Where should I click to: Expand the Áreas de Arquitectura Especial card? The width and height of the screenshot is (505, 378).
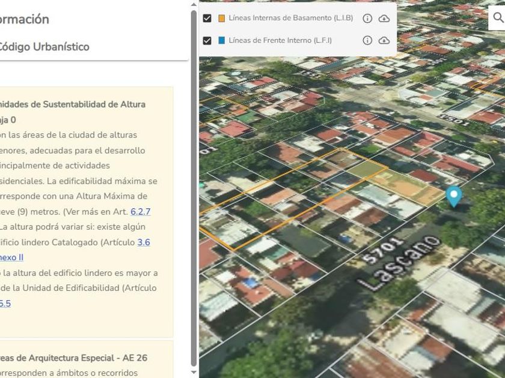[72, 358]
